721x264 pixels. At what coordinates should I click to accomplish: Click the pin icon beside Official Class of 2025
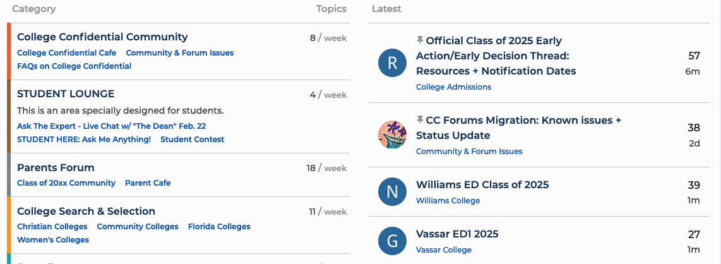420,40
